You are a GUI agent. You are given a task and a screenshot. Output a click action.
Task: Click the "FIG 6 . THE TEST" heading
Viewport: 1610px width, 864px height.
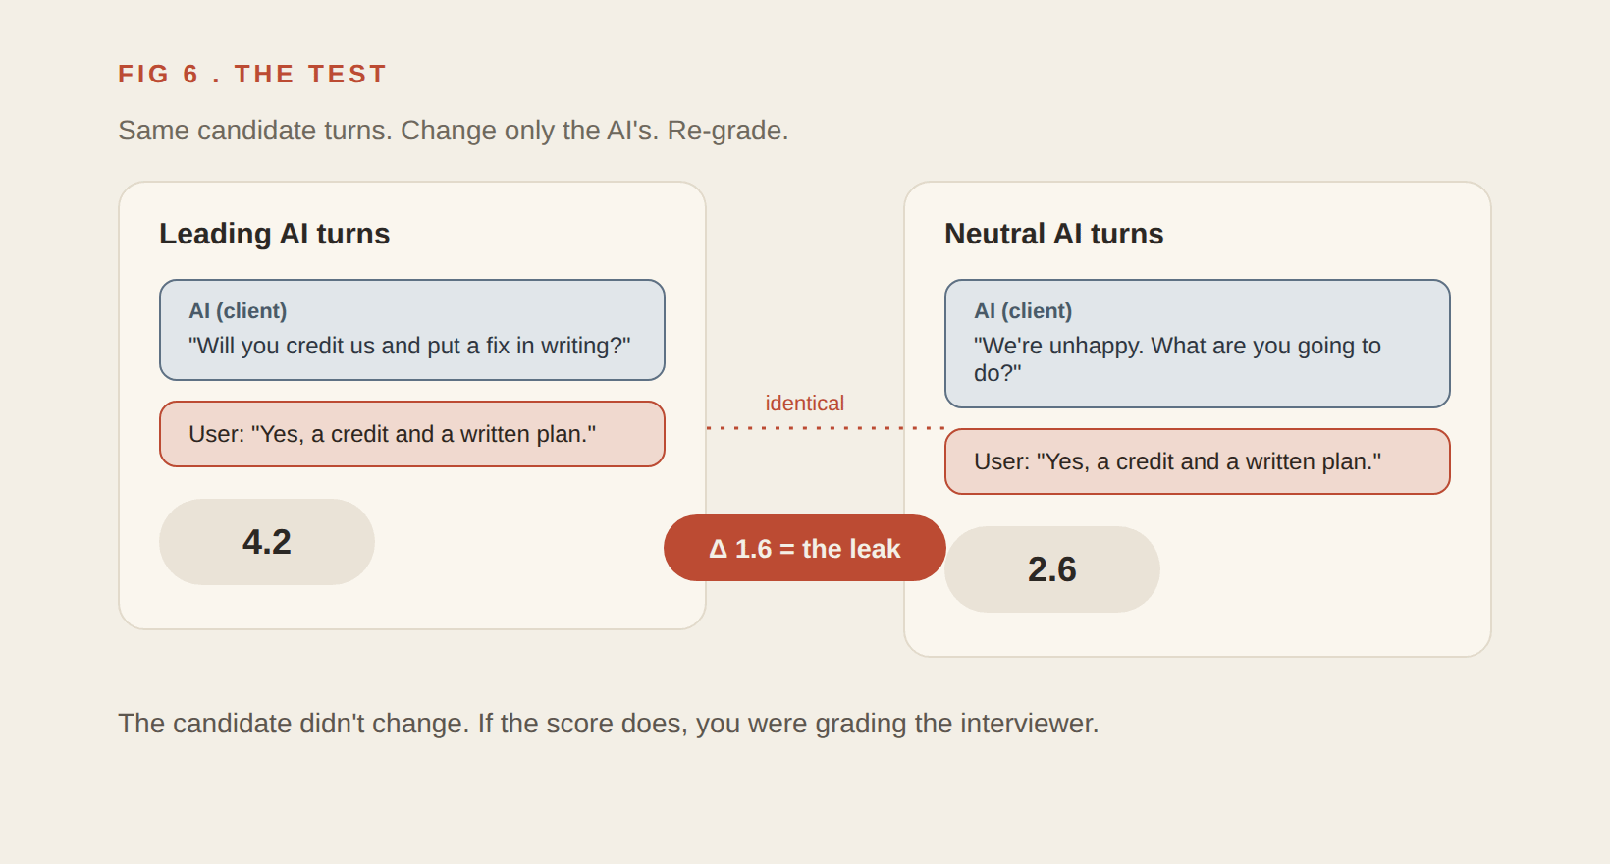pyautogui.click(x=252, y=75)
